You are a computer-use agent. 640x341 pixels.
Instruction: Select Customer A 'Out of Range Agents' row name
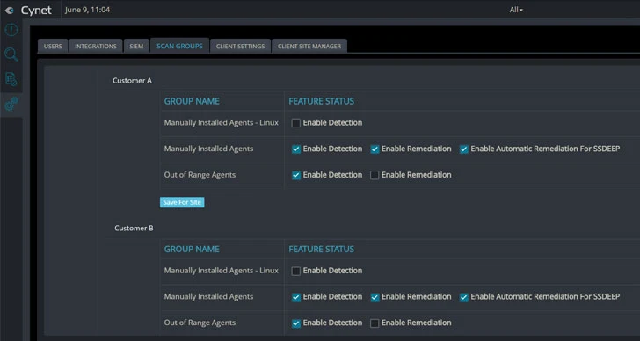click(200, 175)
